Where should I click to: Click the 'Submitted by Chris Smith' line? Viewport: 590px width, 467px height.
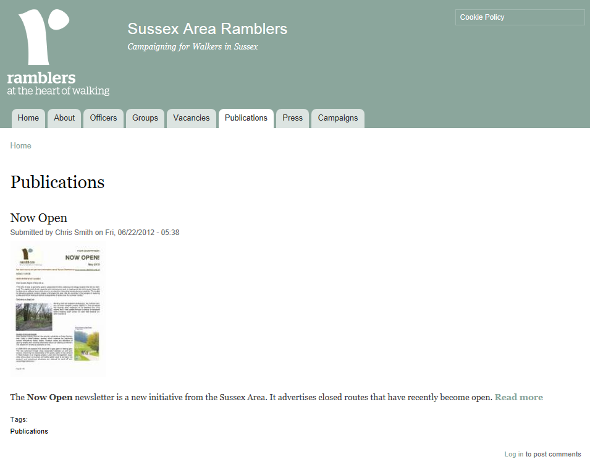pyautogui.click(x=95, y=233)
